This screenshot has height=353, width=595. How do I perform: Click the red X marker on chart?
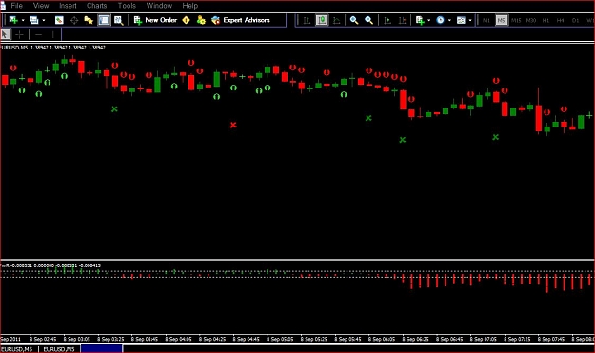[233, 125]
